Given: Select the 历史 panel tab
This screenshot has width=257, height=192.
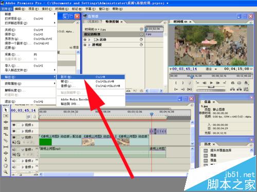Looking at the screenshot, I should pos(208,144).
